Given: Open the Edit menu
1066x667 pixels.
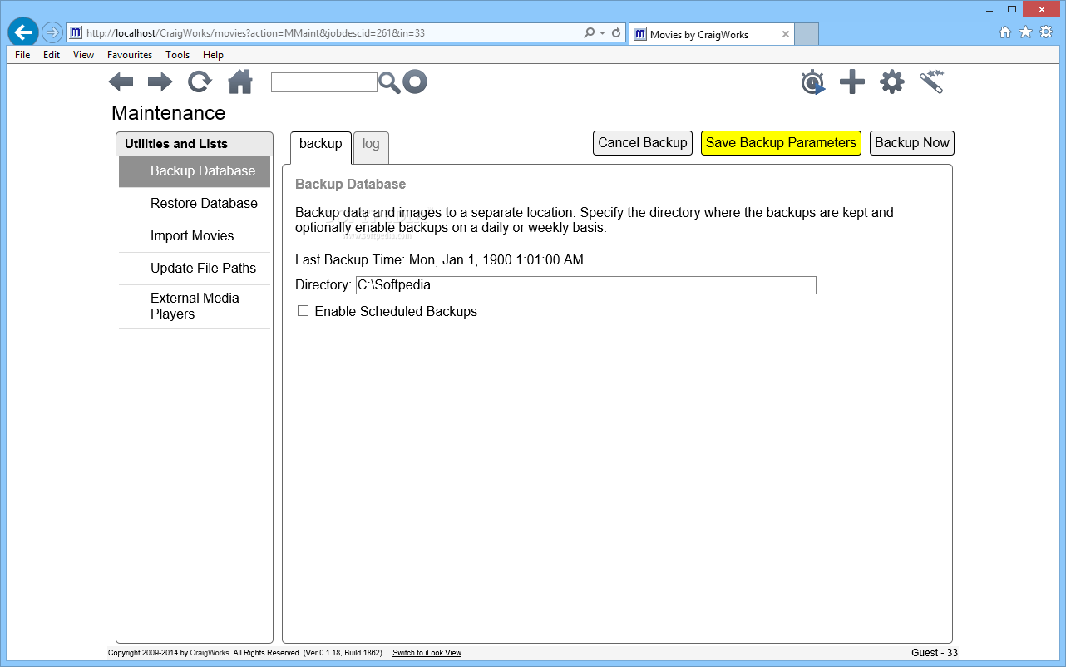Looking at the screenshot, I should (52, 55).
